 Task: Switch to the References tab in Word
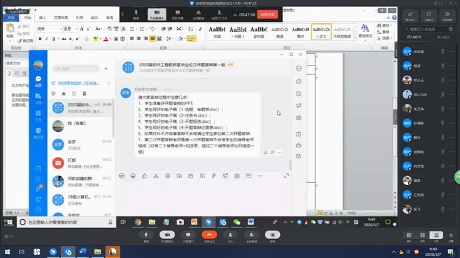click(79, 18)
